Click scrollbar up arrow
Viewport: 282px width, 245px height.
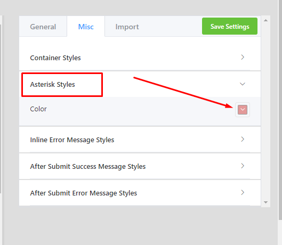(265, 20)
